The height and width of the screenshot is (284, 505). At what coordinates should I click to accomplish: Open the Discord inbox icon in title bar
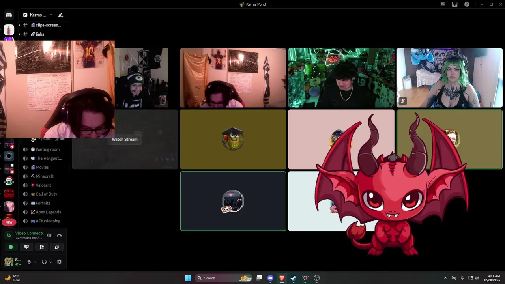click(454, 4)
